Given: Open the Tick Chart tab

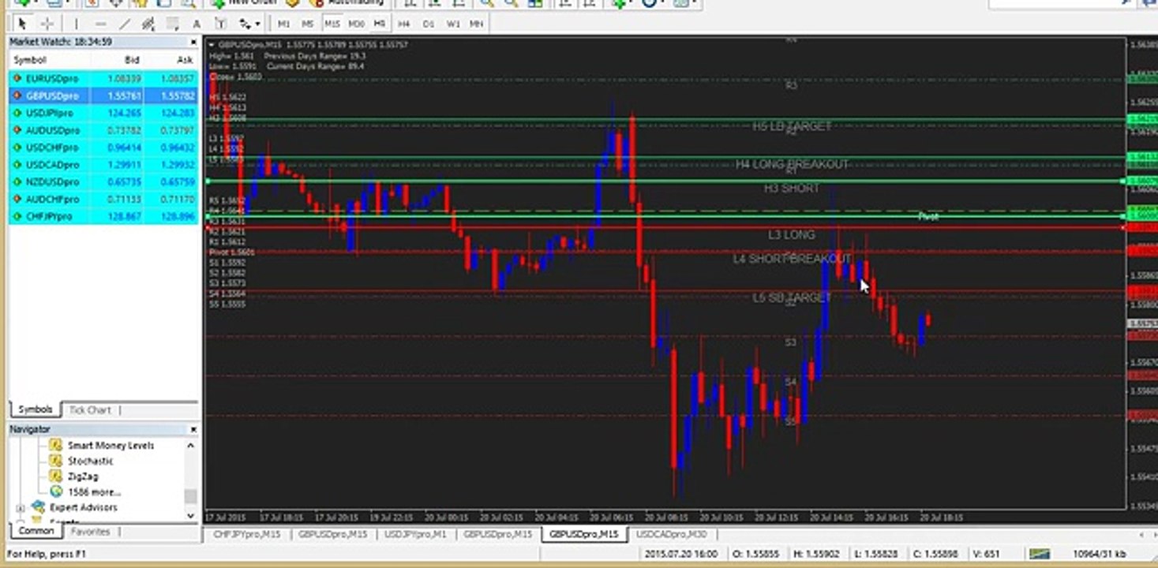Looking at the screenshot, I should (x=90, y=409).
